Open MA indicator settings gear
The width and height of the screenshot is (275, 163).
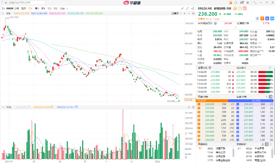[193, 14]
